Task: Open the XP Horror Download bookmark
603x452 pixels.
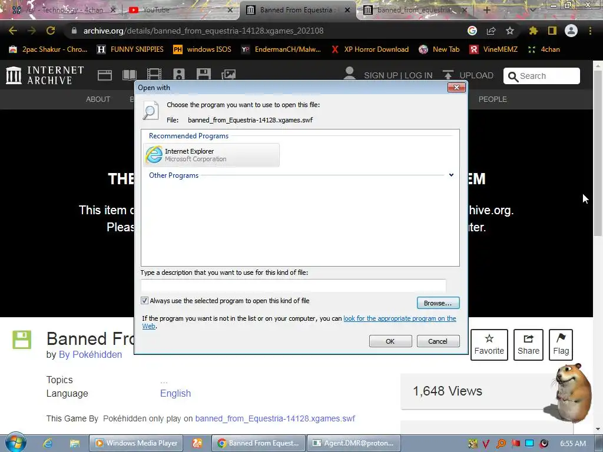Action: 370,49
